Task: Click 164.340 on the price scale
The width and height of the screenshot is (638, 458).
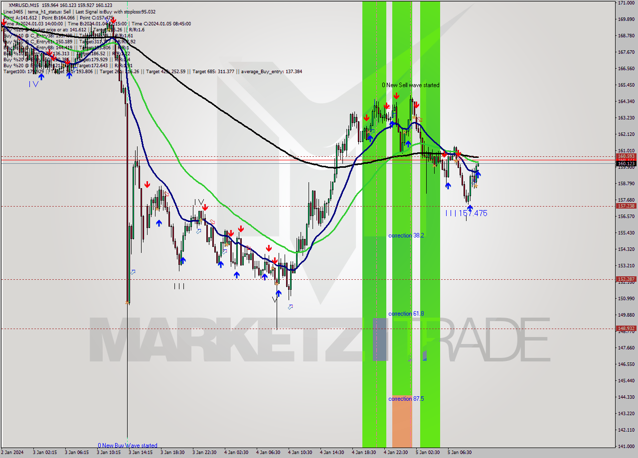Action: click(x=626, y=101)
